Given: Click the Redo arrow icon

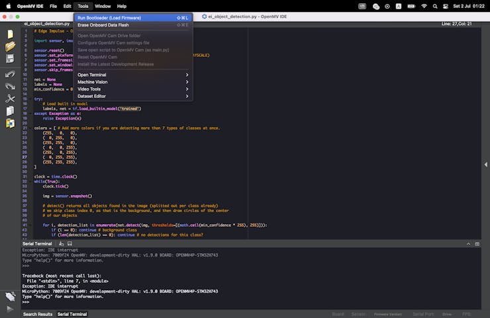Looking at the screenshot, I should click(10, 86).
